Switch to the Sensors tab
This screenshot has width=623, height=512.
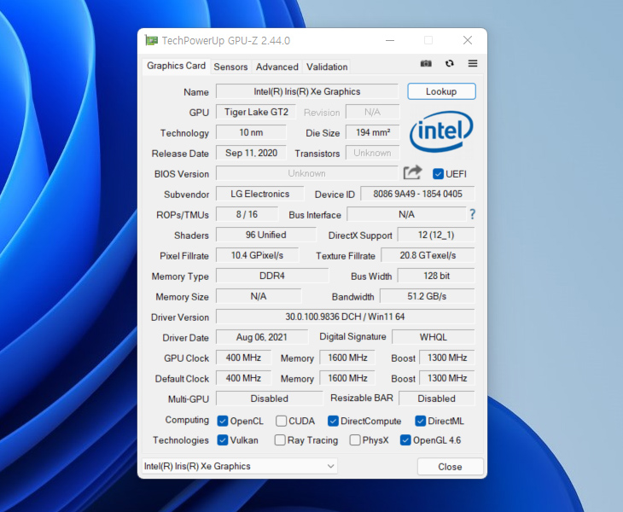[x=230, y=67]
